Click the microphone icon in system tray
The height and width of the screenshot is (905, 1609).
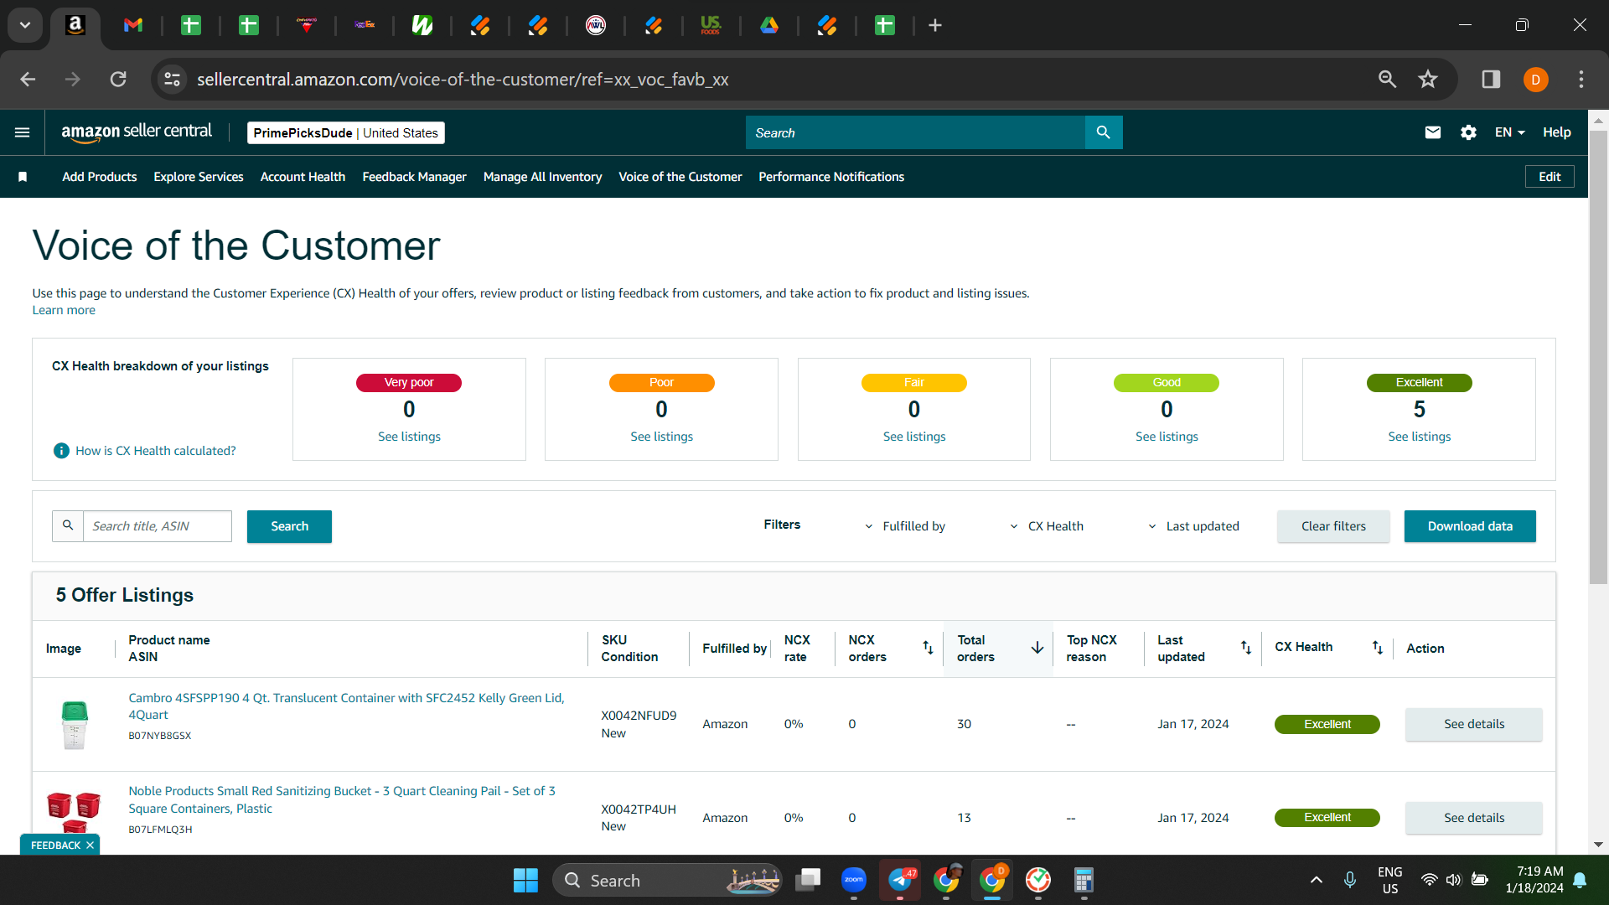[x=1349, y=880]
